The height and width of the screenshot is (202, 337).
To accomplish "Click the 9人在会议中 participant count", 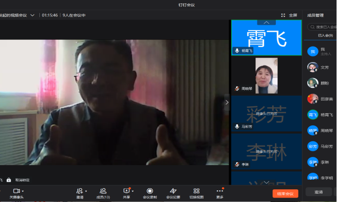I will [74, 15].
